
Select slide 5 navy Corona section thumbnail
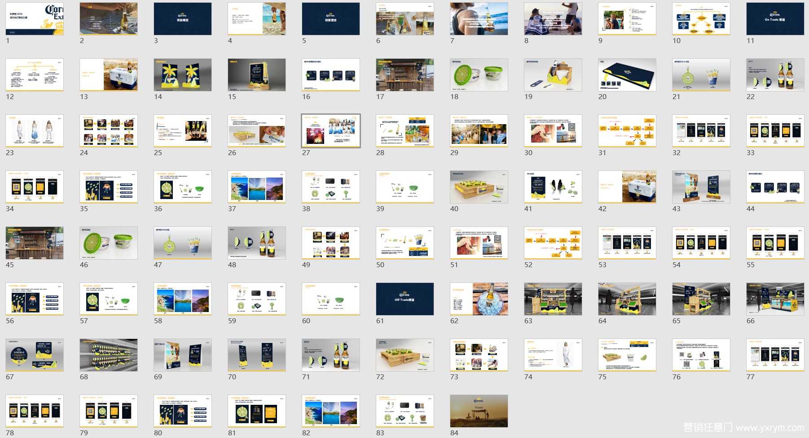(331, 19)
